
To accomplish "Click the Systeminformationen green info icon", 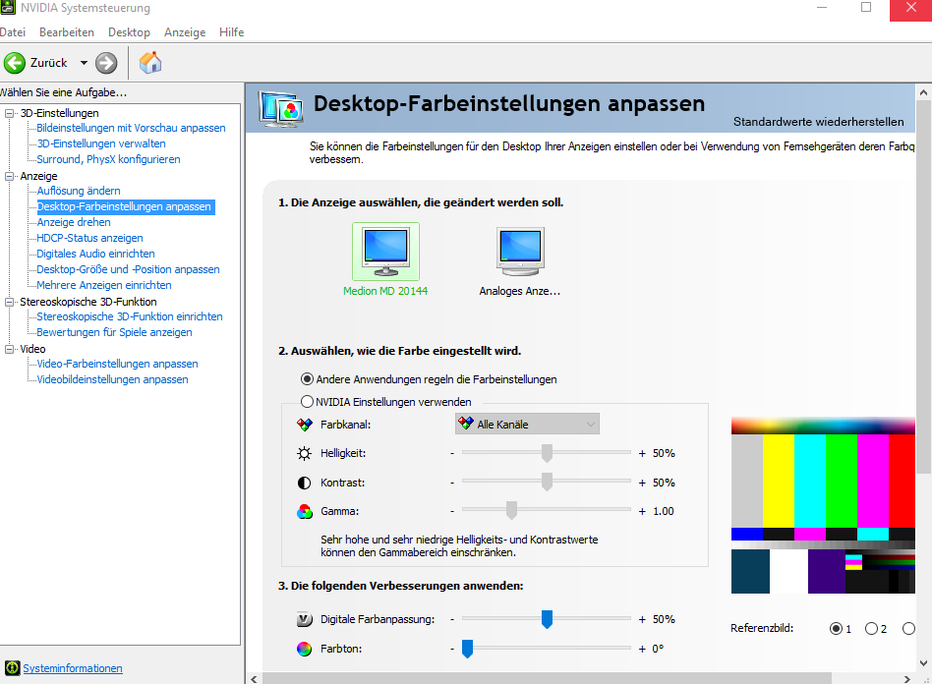I will pos(12,668).
